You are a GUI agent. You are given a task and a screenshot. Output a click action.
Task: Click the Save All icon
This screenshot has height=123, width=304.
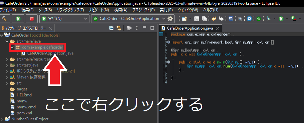[204, 19]
